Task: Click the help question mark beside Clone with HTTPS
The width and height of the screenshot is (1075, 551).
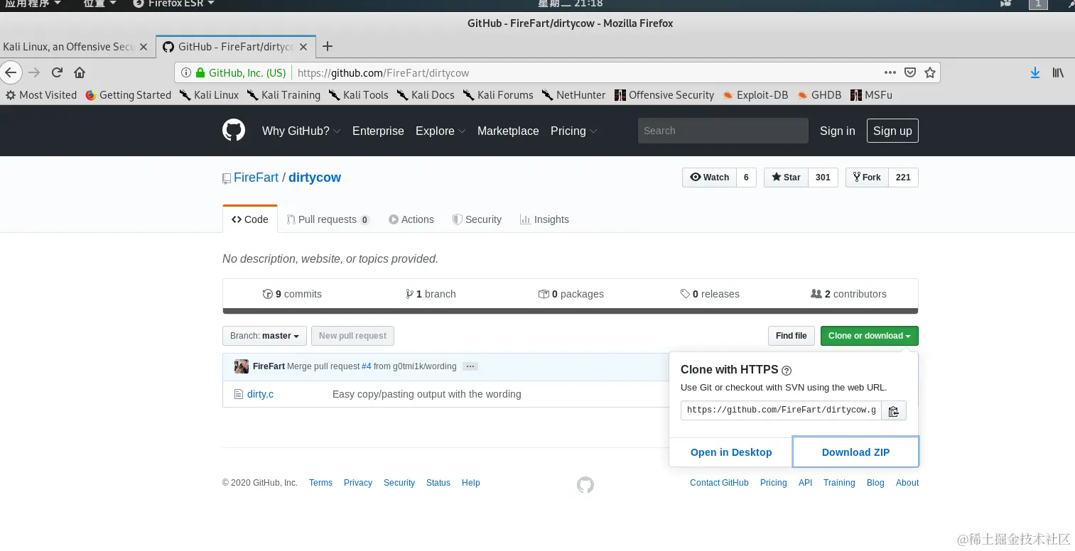Action: pos(787,370)
